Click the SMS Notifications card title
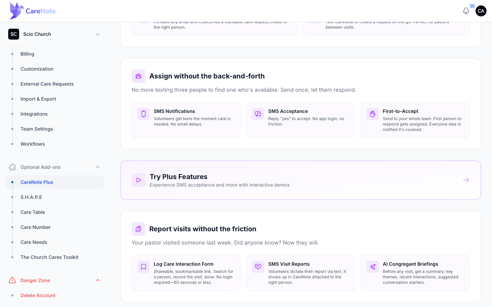492x307 pixels. [x=174, y=111]
